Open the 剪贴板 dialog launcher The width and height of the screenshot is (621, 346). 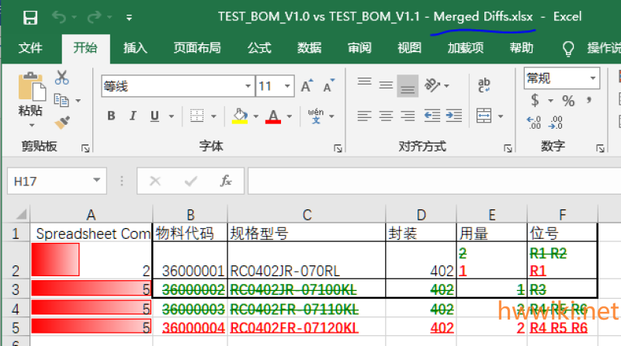click(x=85, y=148)
